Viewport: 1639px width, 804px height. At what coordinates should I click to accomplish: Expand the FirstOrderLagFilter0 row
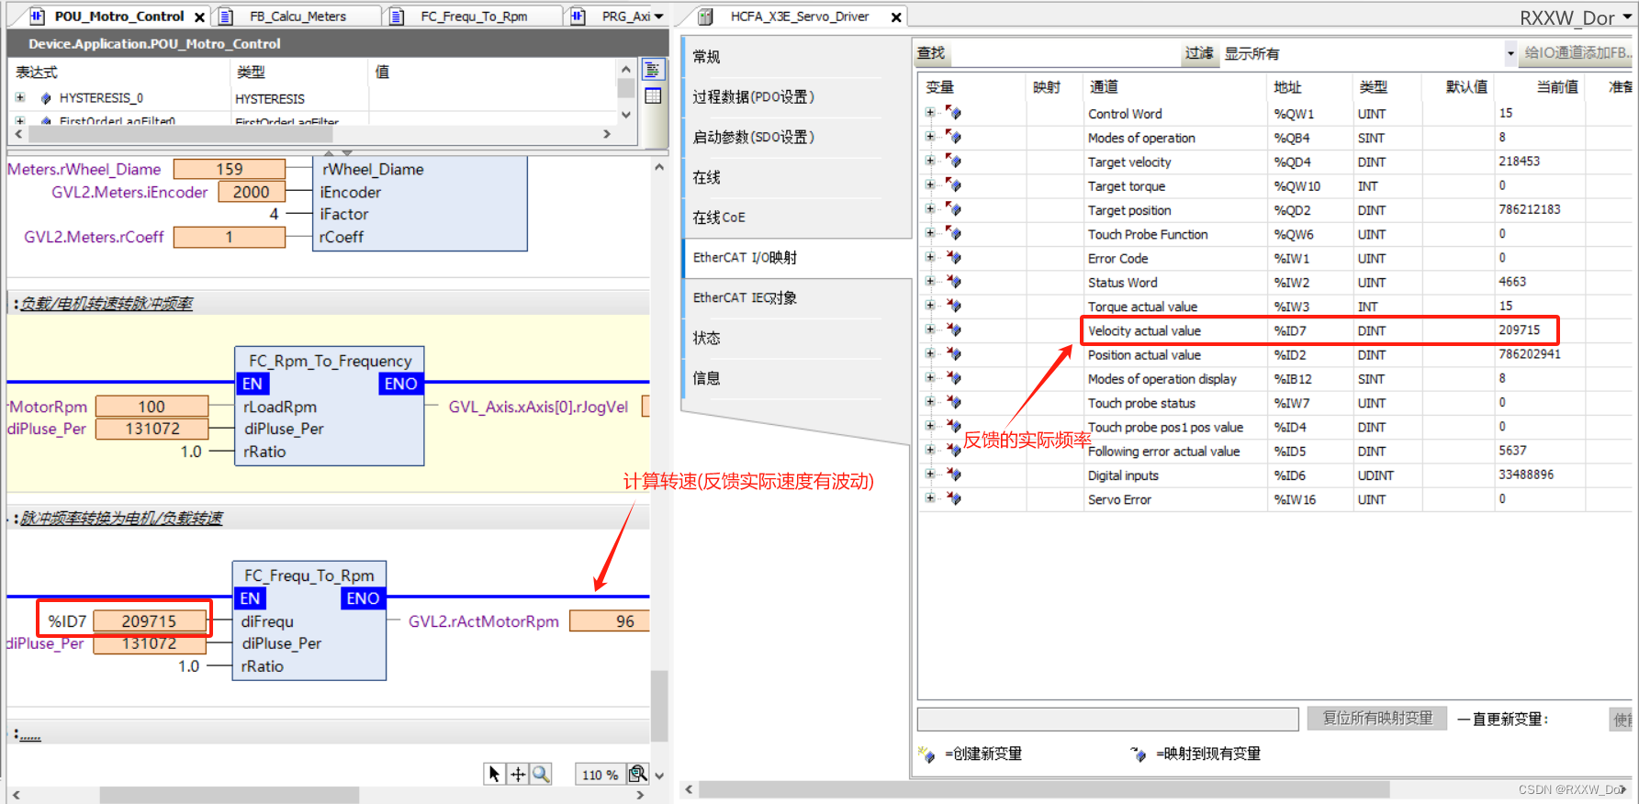20,120
